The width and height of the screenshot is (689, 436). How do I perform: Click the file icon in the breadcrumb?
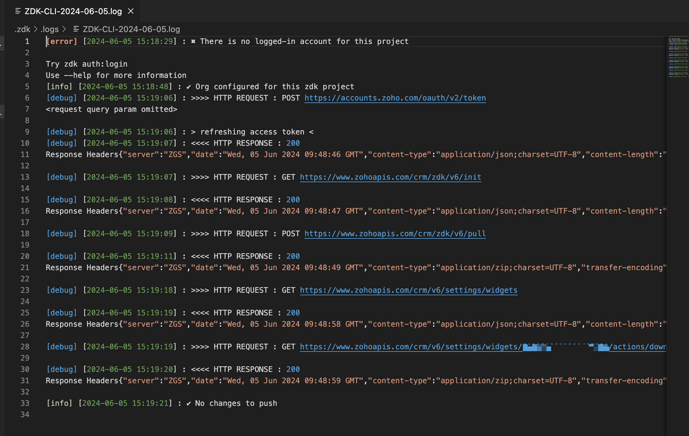tap(76, 29)
